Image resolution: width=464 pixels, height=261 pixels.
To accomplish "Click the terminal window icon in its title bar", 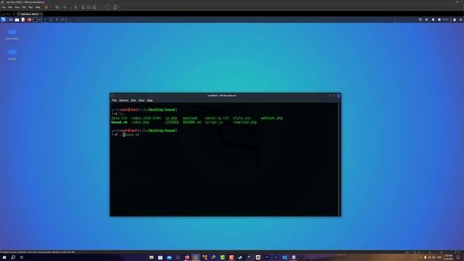I will click(x=113, y=96).
